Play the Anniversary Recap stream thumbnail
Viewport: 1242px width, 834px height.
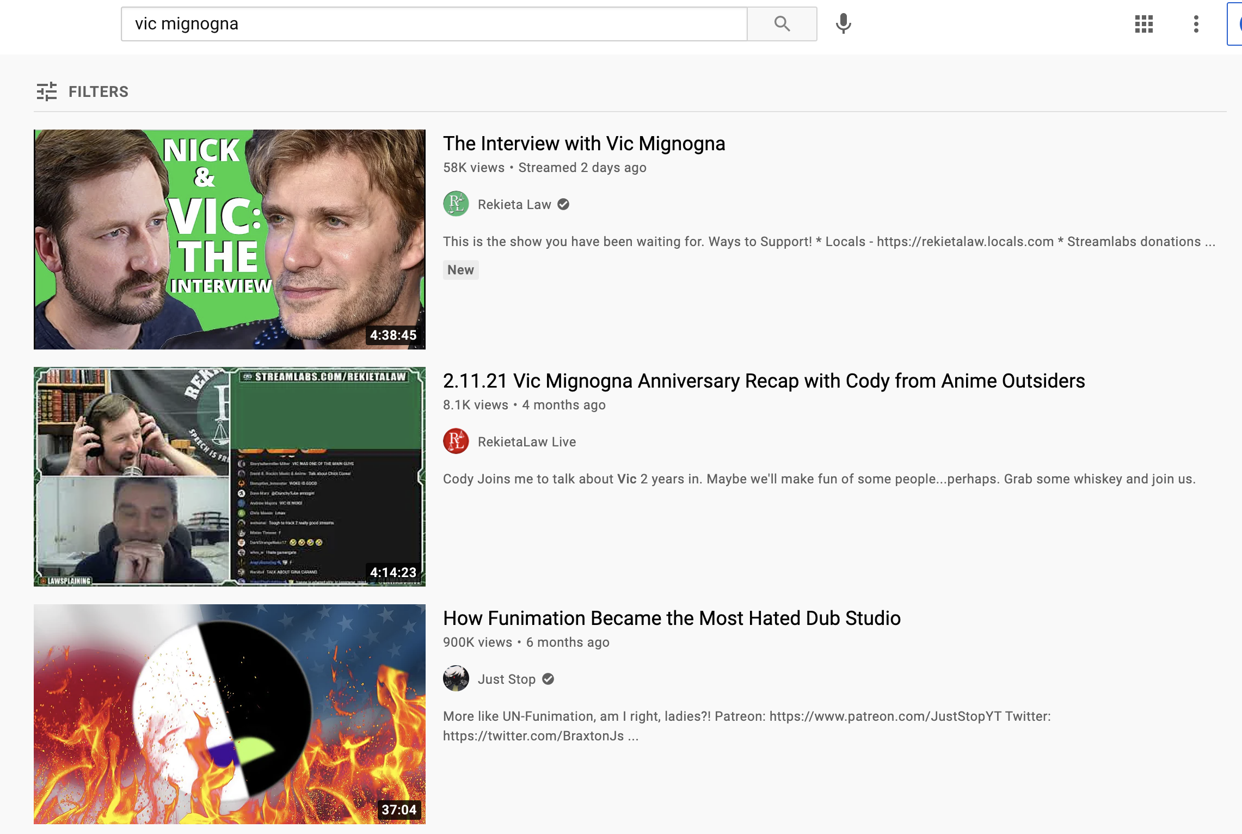(x=230, y=477)
